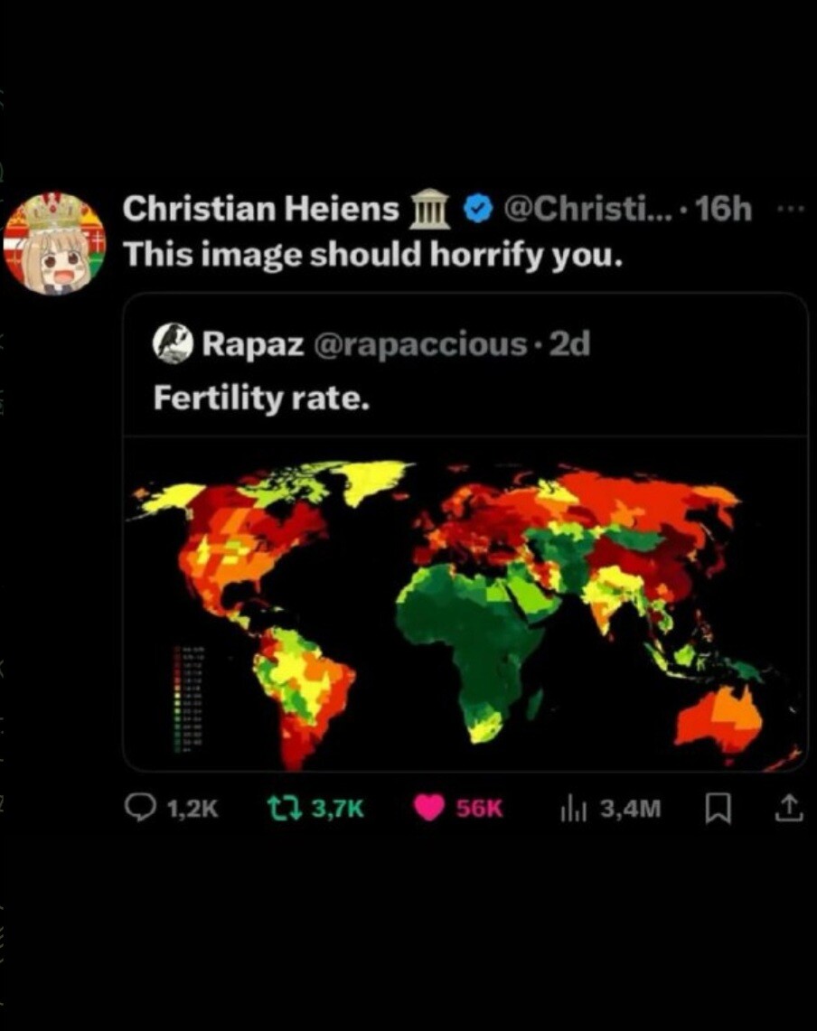This screenshot has height=1031, width=817.
Task: Click the 56K likes count
Action: click(x=478, y=809)
